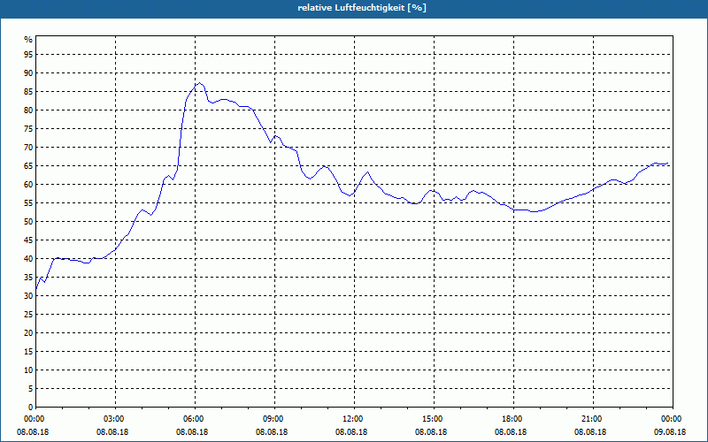Click the "10" y-axis label
The width and height of the screenshot is (708, 442).
click(x=28, y=370)
